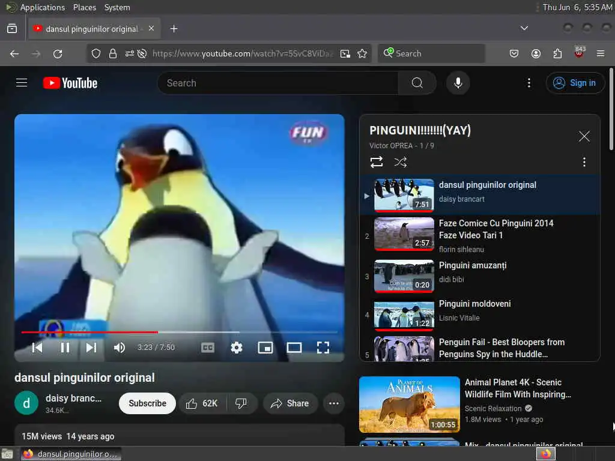Open the YouTube guide hamburger menu
Screen dimensions: 615x461
tap(22, 83)
